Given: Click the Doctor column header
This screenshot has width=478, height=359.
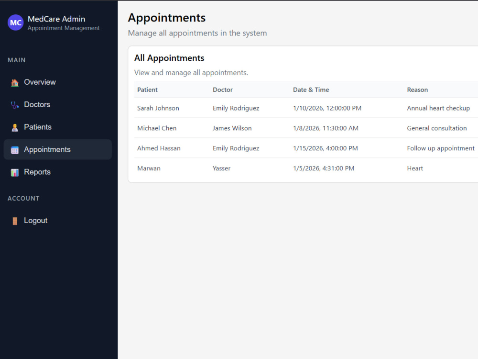Looking at the screenshot, I should coord(223,90).
